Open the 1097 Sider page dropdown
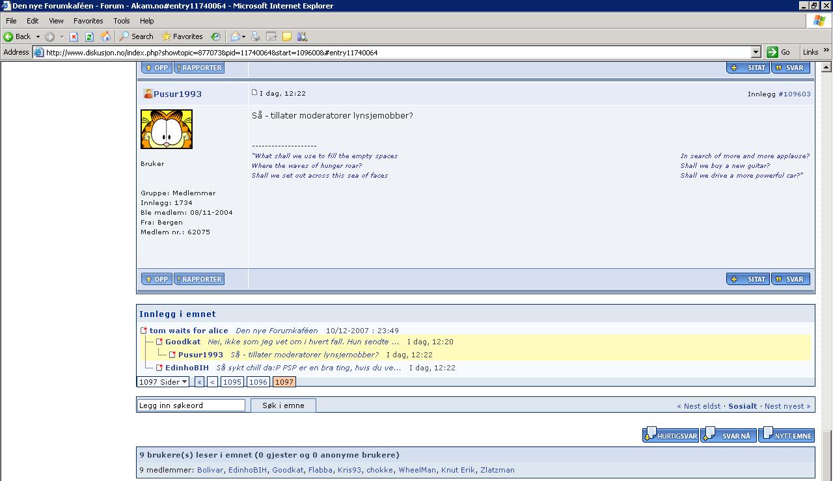The width and height of the screenshot is (833, 481). 163,382
